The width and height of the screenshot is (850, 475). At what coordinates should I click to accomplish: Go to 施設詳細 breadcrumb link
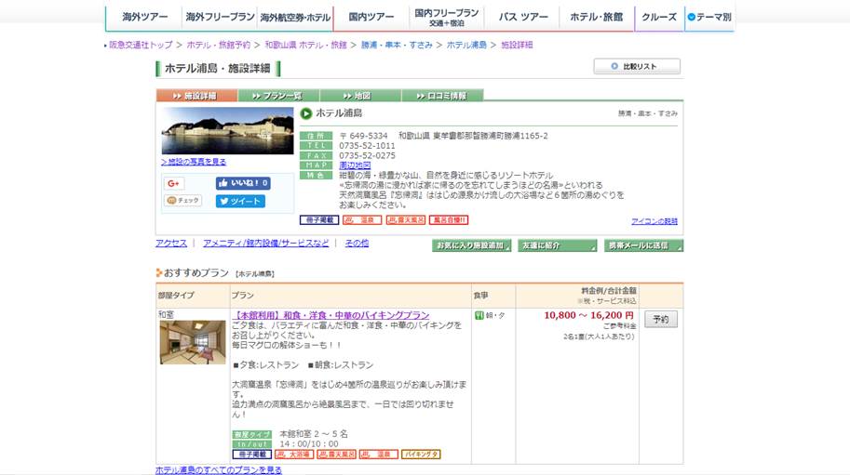coord(517,45)
